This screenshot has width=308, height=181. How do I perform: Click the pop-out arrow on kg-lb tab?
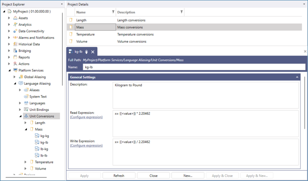click(87, 52)
